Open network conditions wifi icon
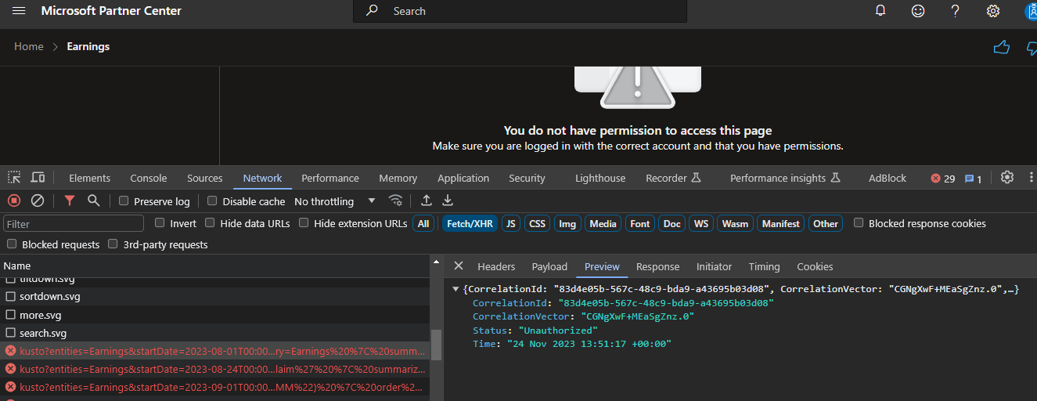 pyautogui.click(x=396, y=200)
